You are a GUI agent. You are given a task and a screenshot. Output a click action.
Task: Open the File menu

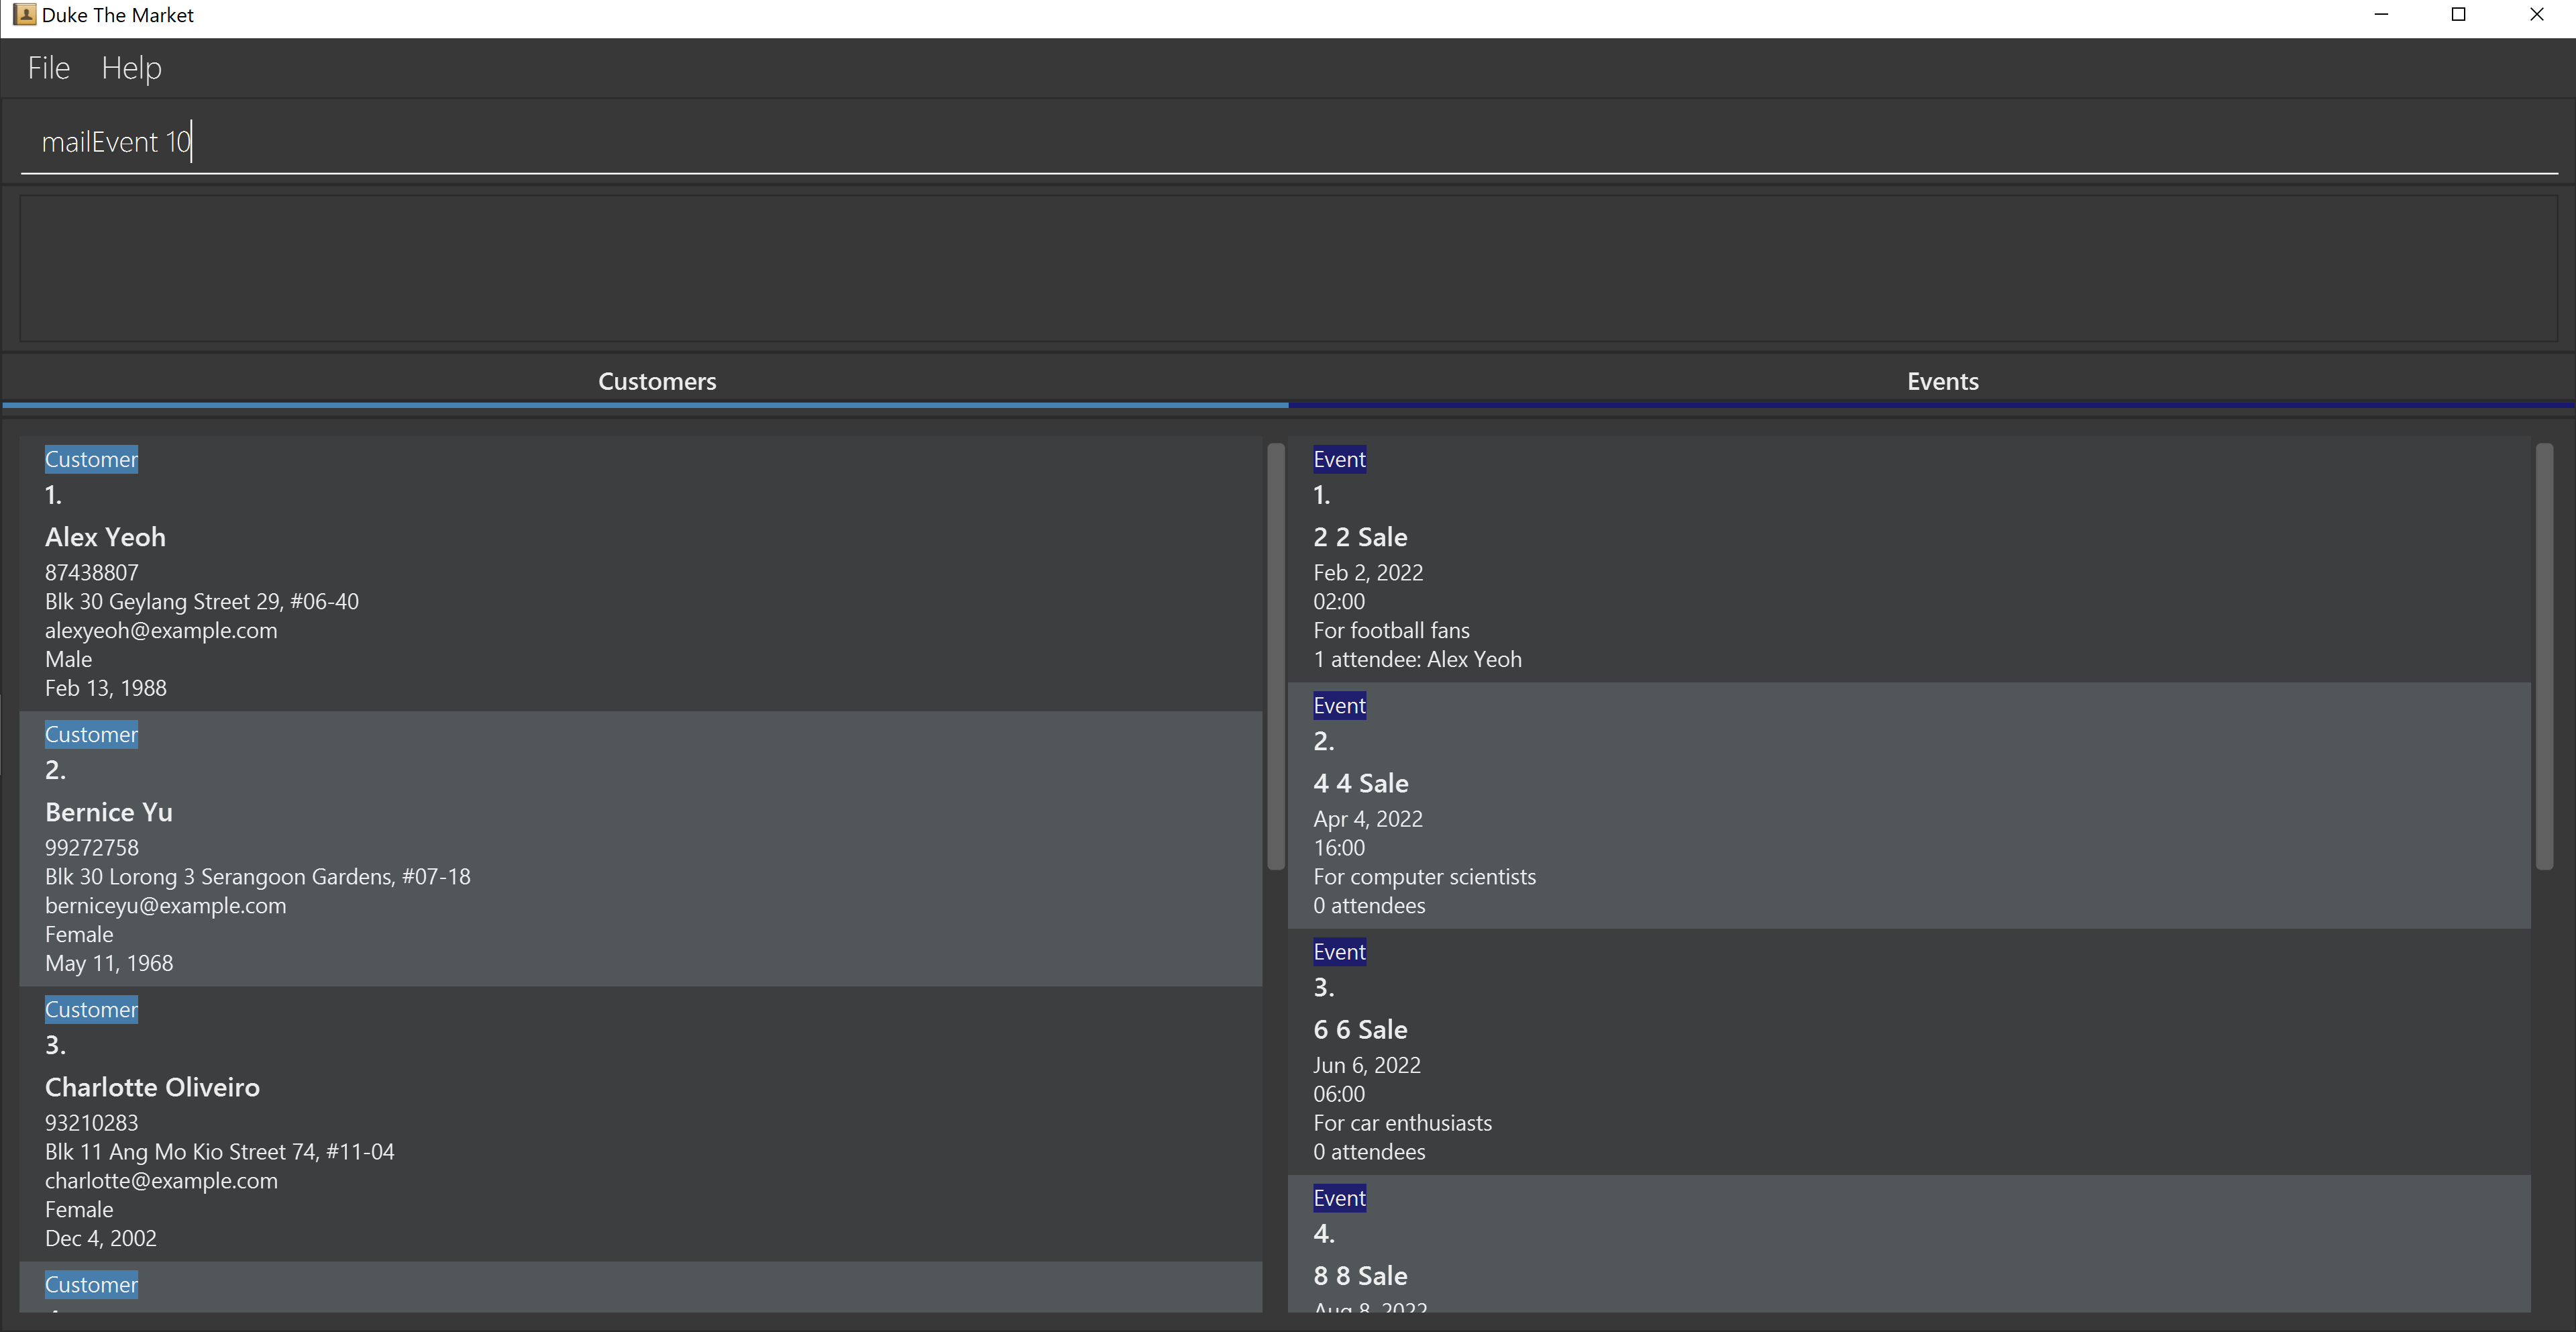point(48,68)
